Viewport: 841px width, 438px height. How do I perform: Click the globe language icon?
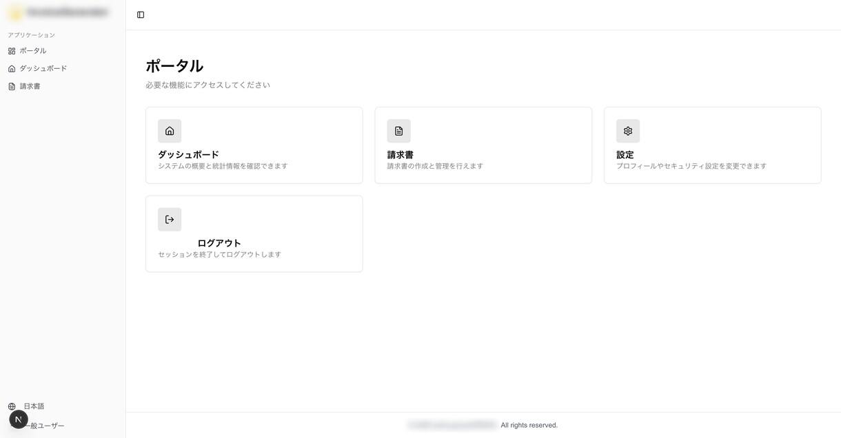coord(12,406)
